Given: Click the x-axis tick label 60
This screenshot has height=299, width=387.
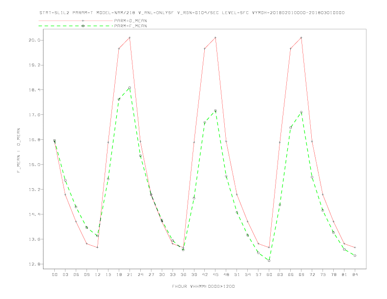Looking at the screenshot, I should coord(269,275).
